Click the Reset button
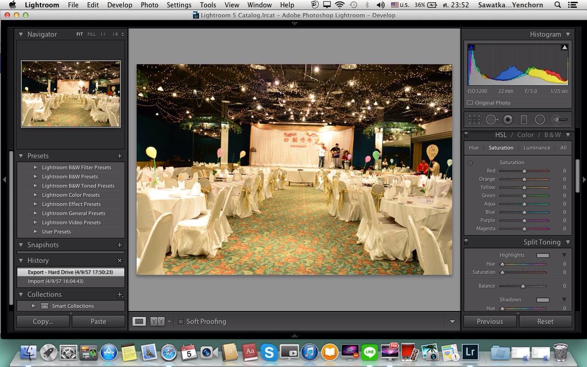Viewport: 587px width, 367px height. 545,322
